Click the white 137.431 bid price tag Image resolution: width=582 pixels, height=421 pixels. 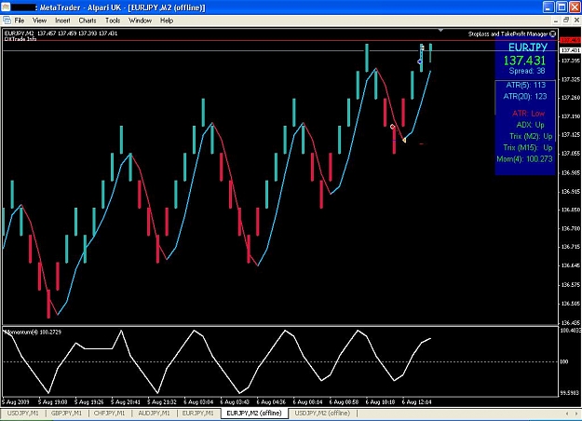570,50
